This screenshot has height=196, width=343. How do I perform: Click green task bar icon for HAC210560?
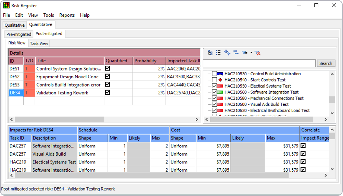pos(220,92)
